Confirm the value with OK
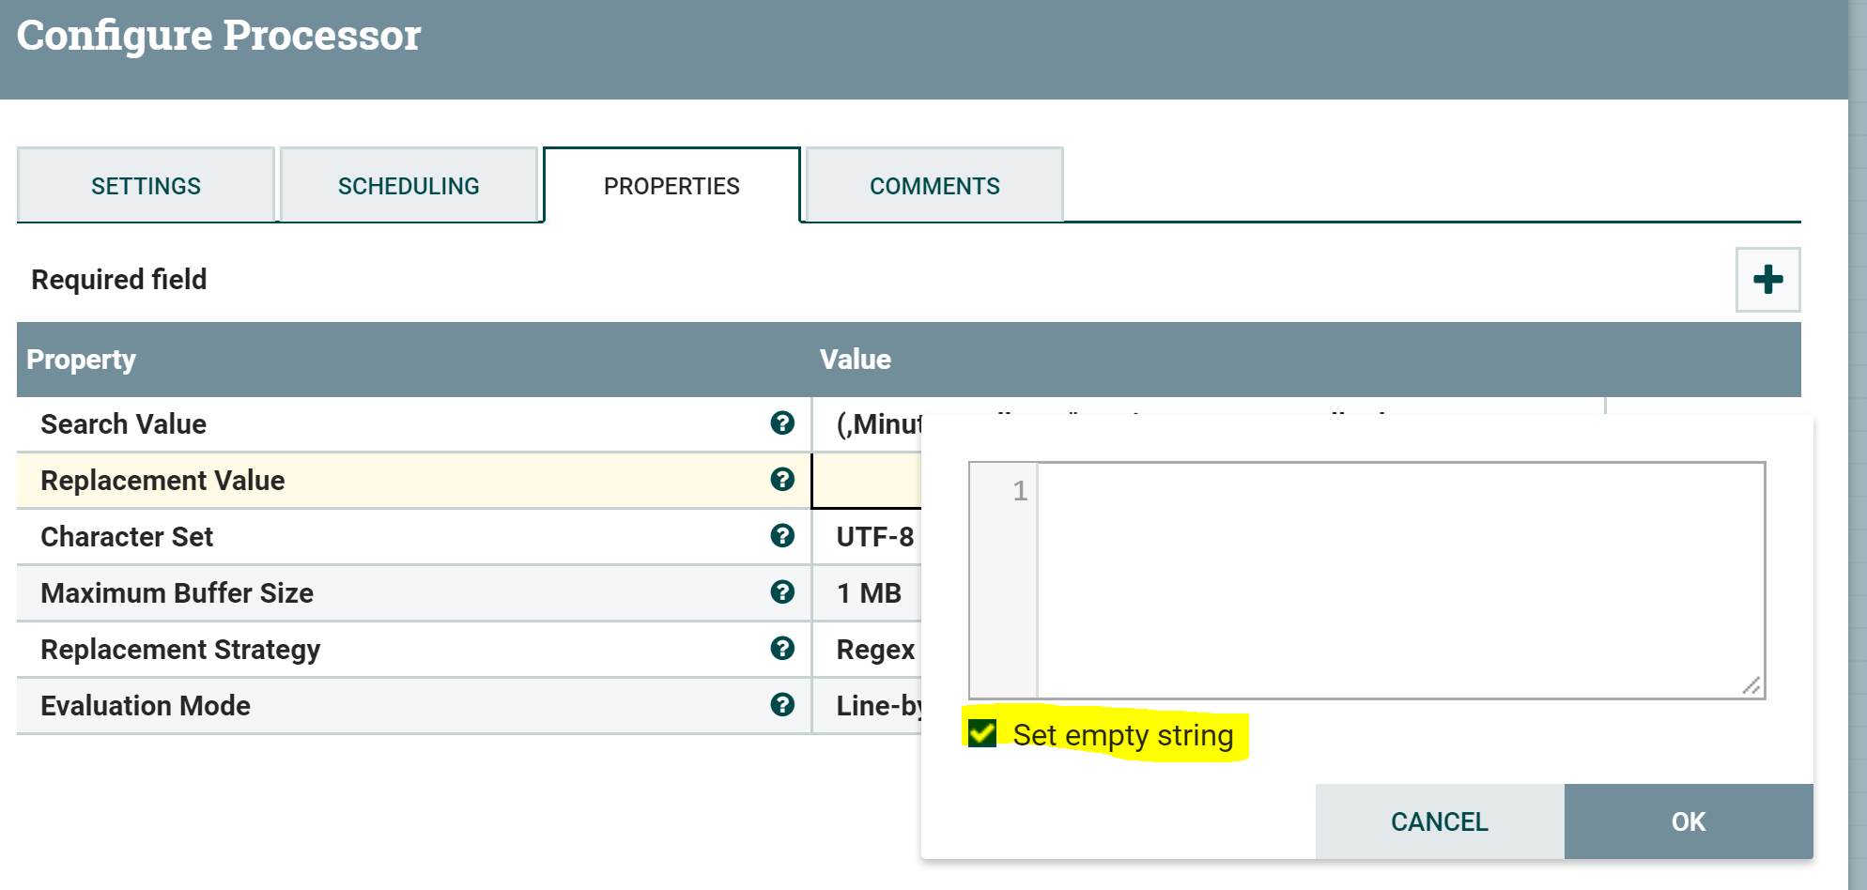The image size is (1867, 890). pos(1687,821)
